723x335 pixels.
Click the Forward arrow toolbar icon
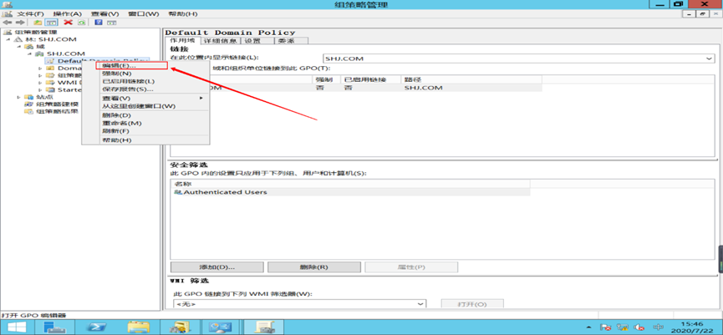coord(19,22)
